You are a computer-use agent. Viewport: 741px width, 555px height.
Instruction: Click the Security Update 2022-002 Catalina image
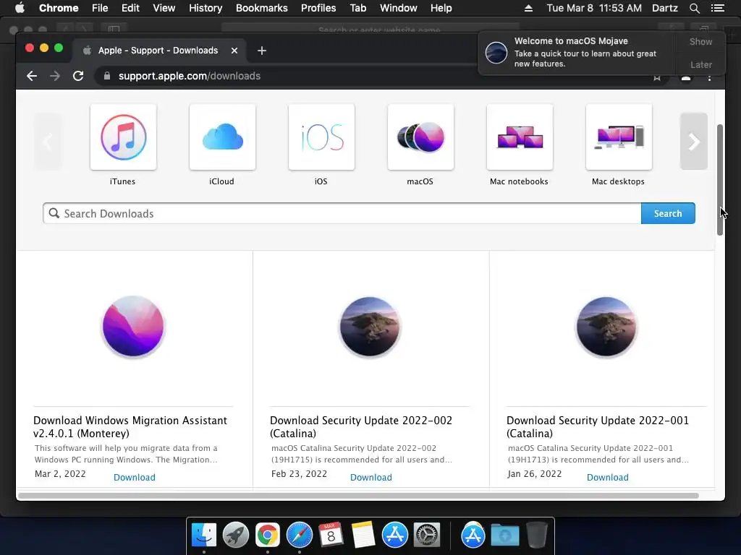(x=370, y=326)
